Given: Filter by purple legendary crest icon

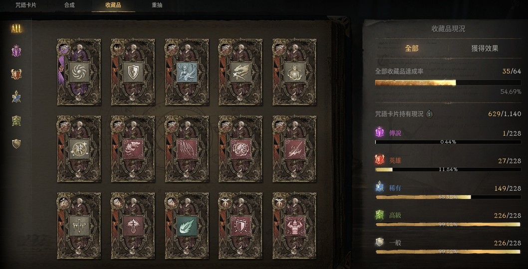Looking at the screenshot, I should point(16,51).
